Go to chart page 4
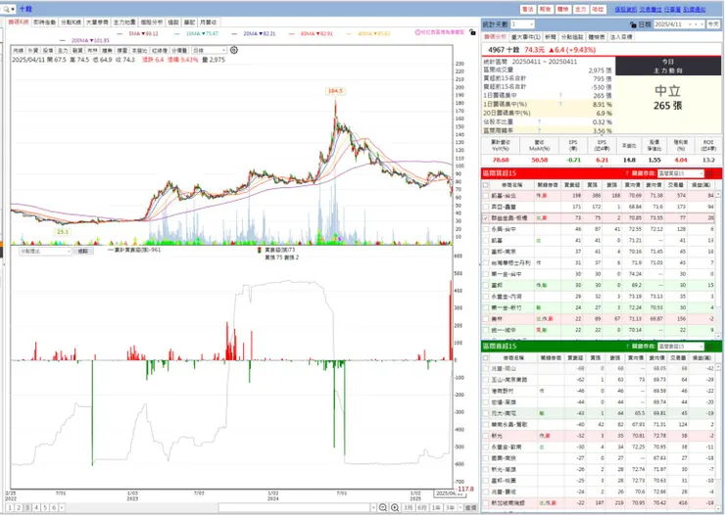725x515 pixels. click(36, 507)
